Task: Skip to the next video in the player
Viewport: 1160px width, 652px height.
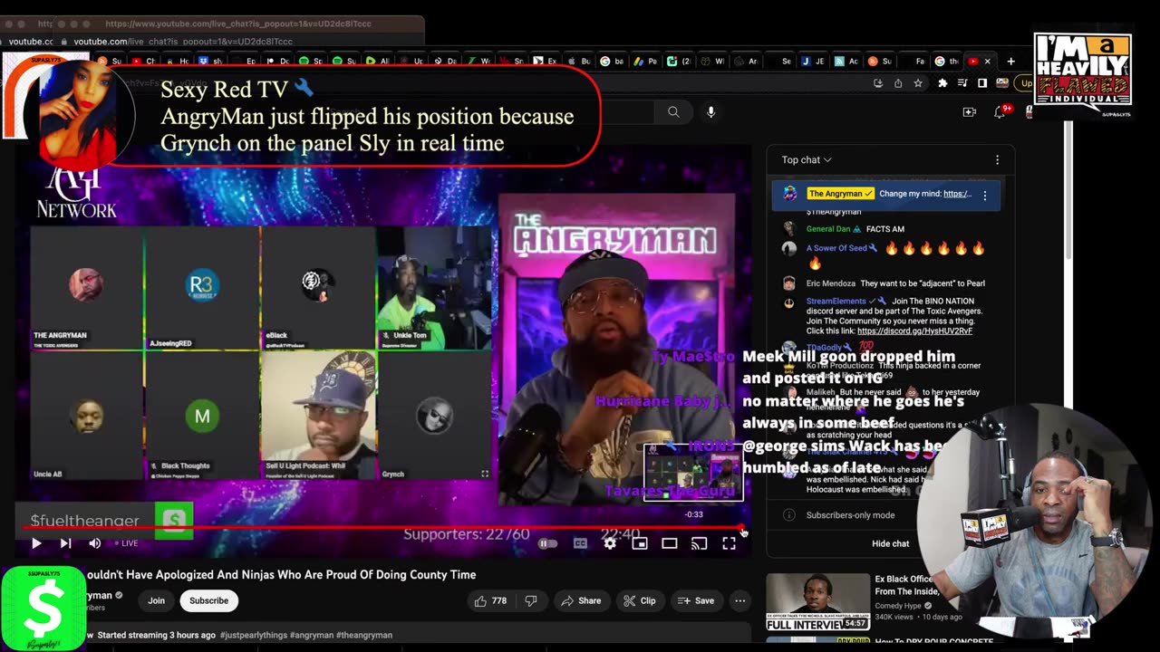Action: click(x=65, y=543)
